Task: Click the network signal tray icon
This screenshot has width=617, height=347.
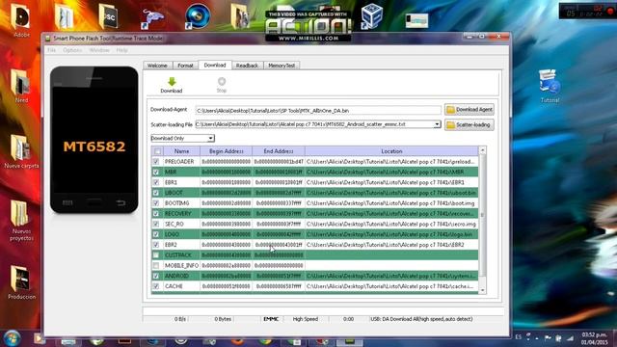Action: coord(570,337)
